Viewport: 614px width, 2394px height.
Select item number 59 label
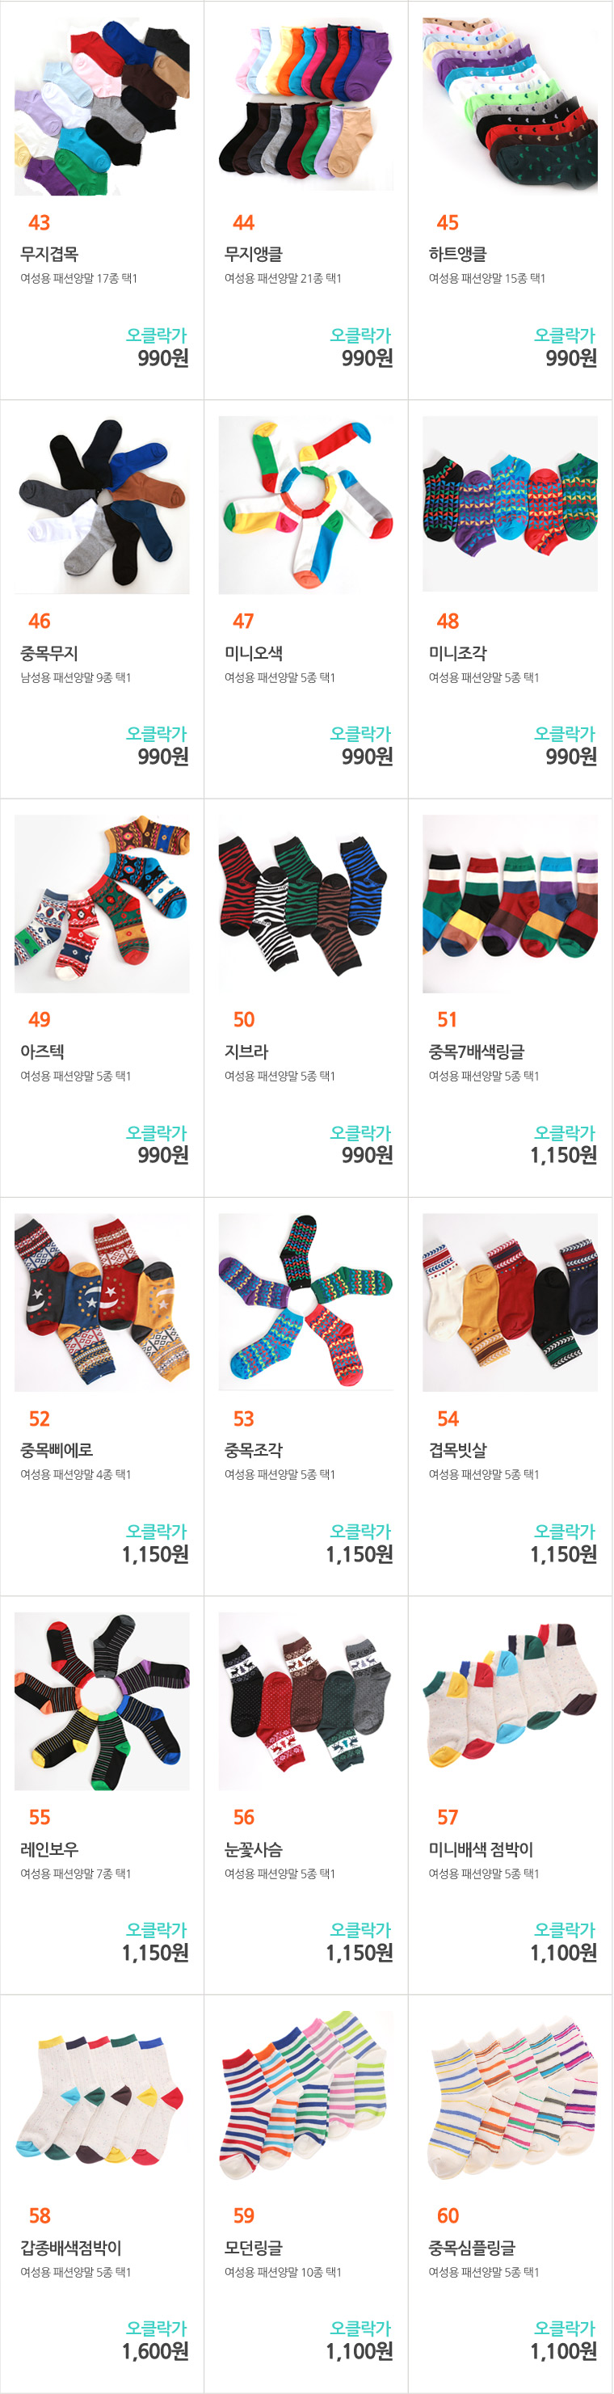click(243, 2215)
